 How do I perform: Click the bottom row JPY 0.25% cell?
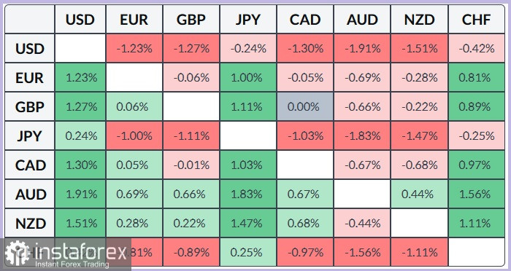[x=248, y=252]
